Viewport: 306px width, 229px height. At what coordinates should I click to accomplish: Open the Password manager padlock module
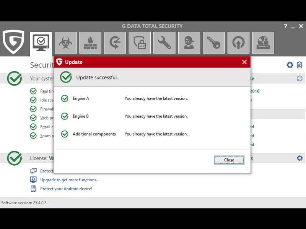pos(140,43)
